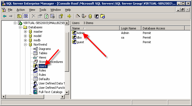
Task: Minimize the inner console window
Action: pyautogui.click(x=178, y=10)
